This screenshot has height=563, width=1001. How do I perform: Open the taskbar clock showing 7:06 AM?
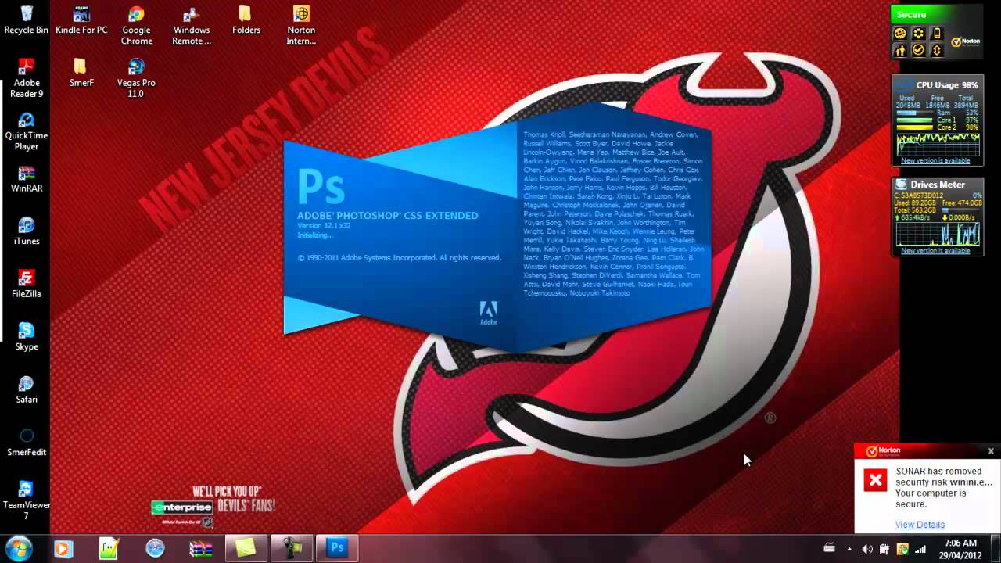click(x=960, y=549)
